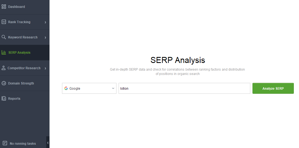This screenshot has width=299, height=148.
Task: Open the Reports section
Action: (24, 99)
